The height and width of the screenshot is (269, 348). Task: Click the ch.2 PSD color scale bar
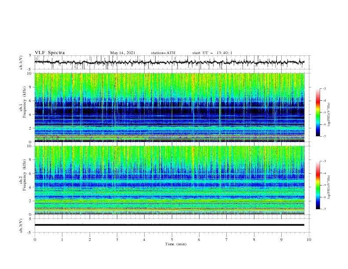[x=318, y=185]
